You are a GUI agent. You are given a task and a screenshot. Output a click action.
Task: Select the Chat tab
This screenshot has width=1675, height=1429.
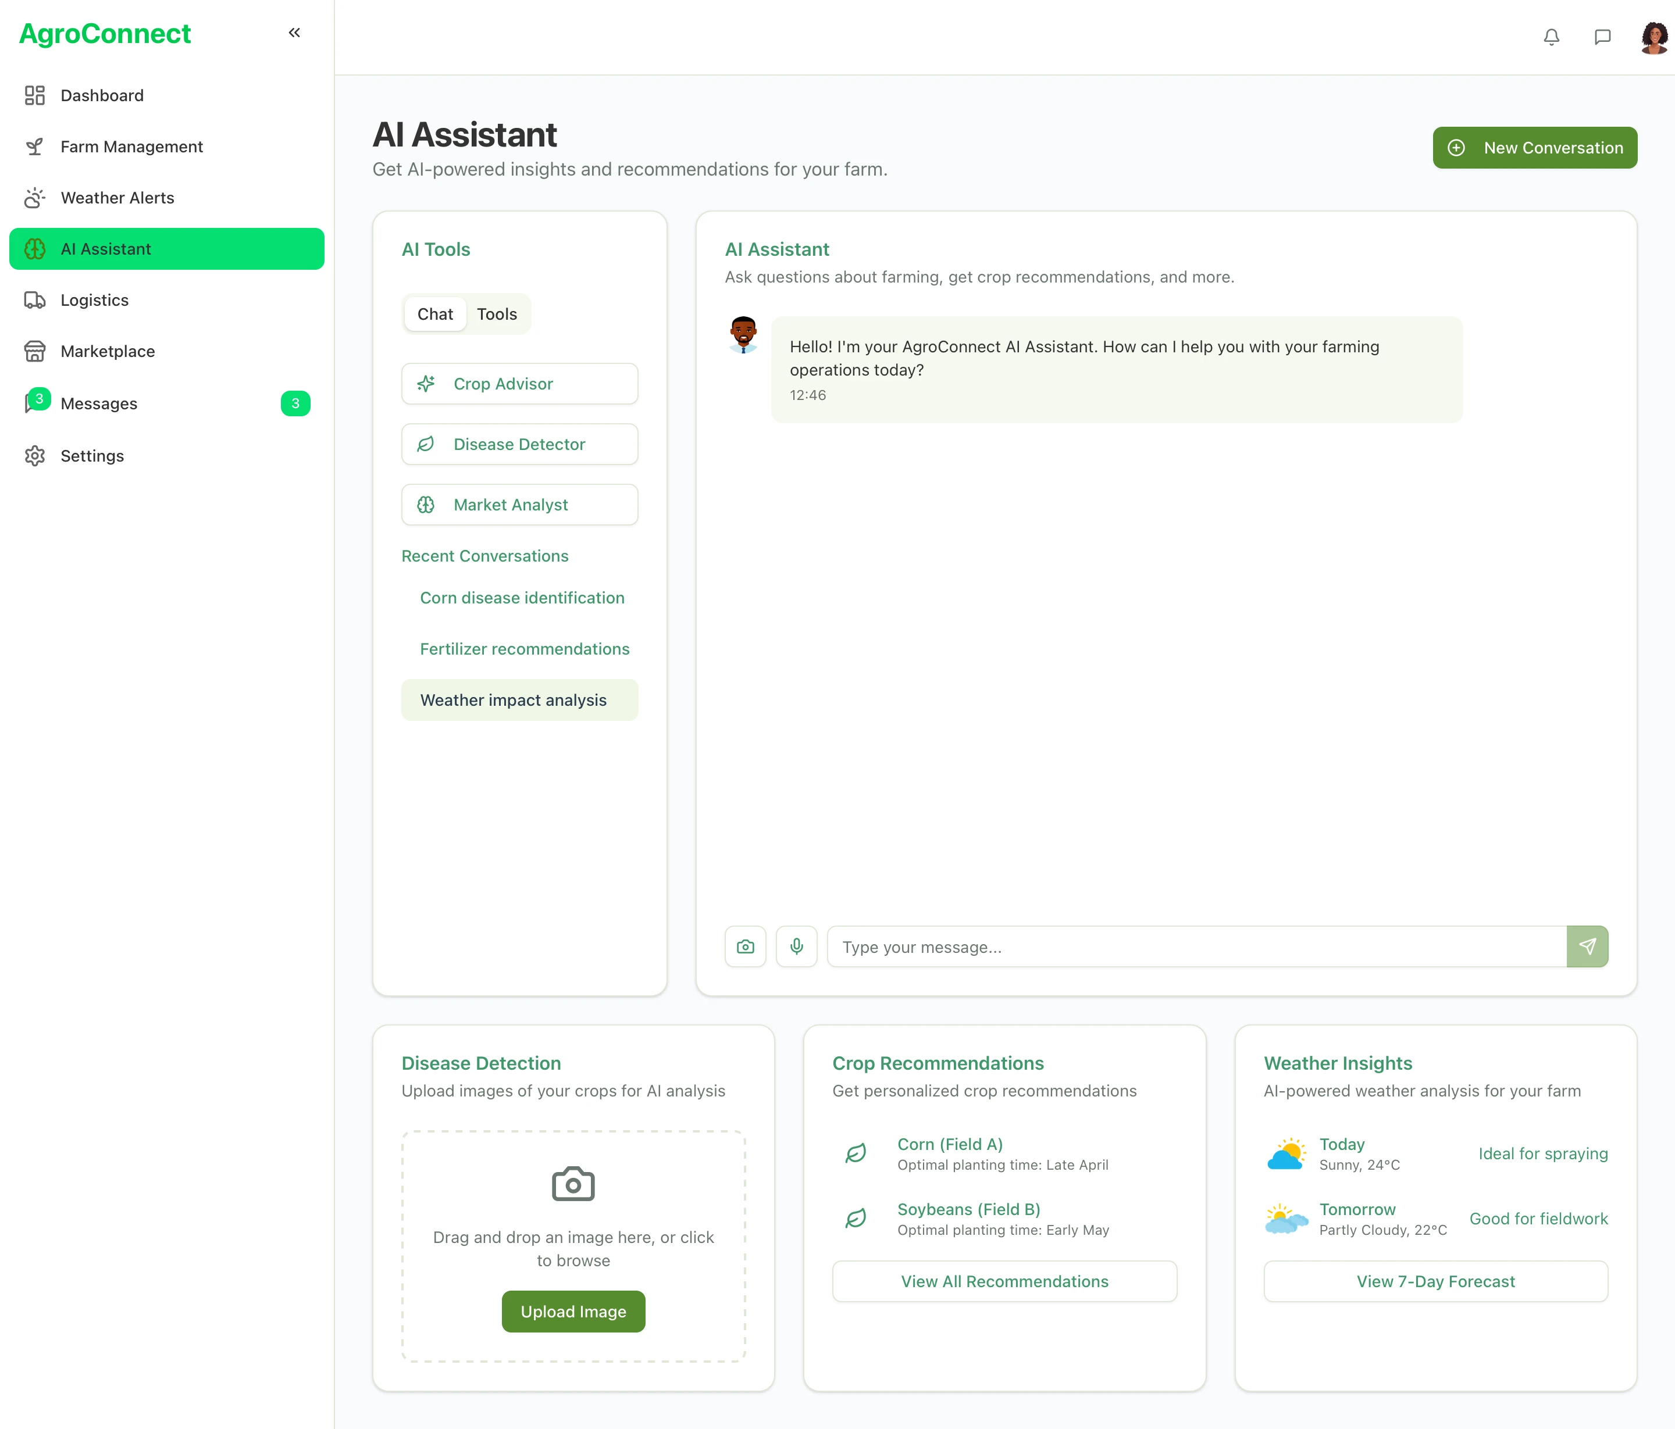point(435,315)
